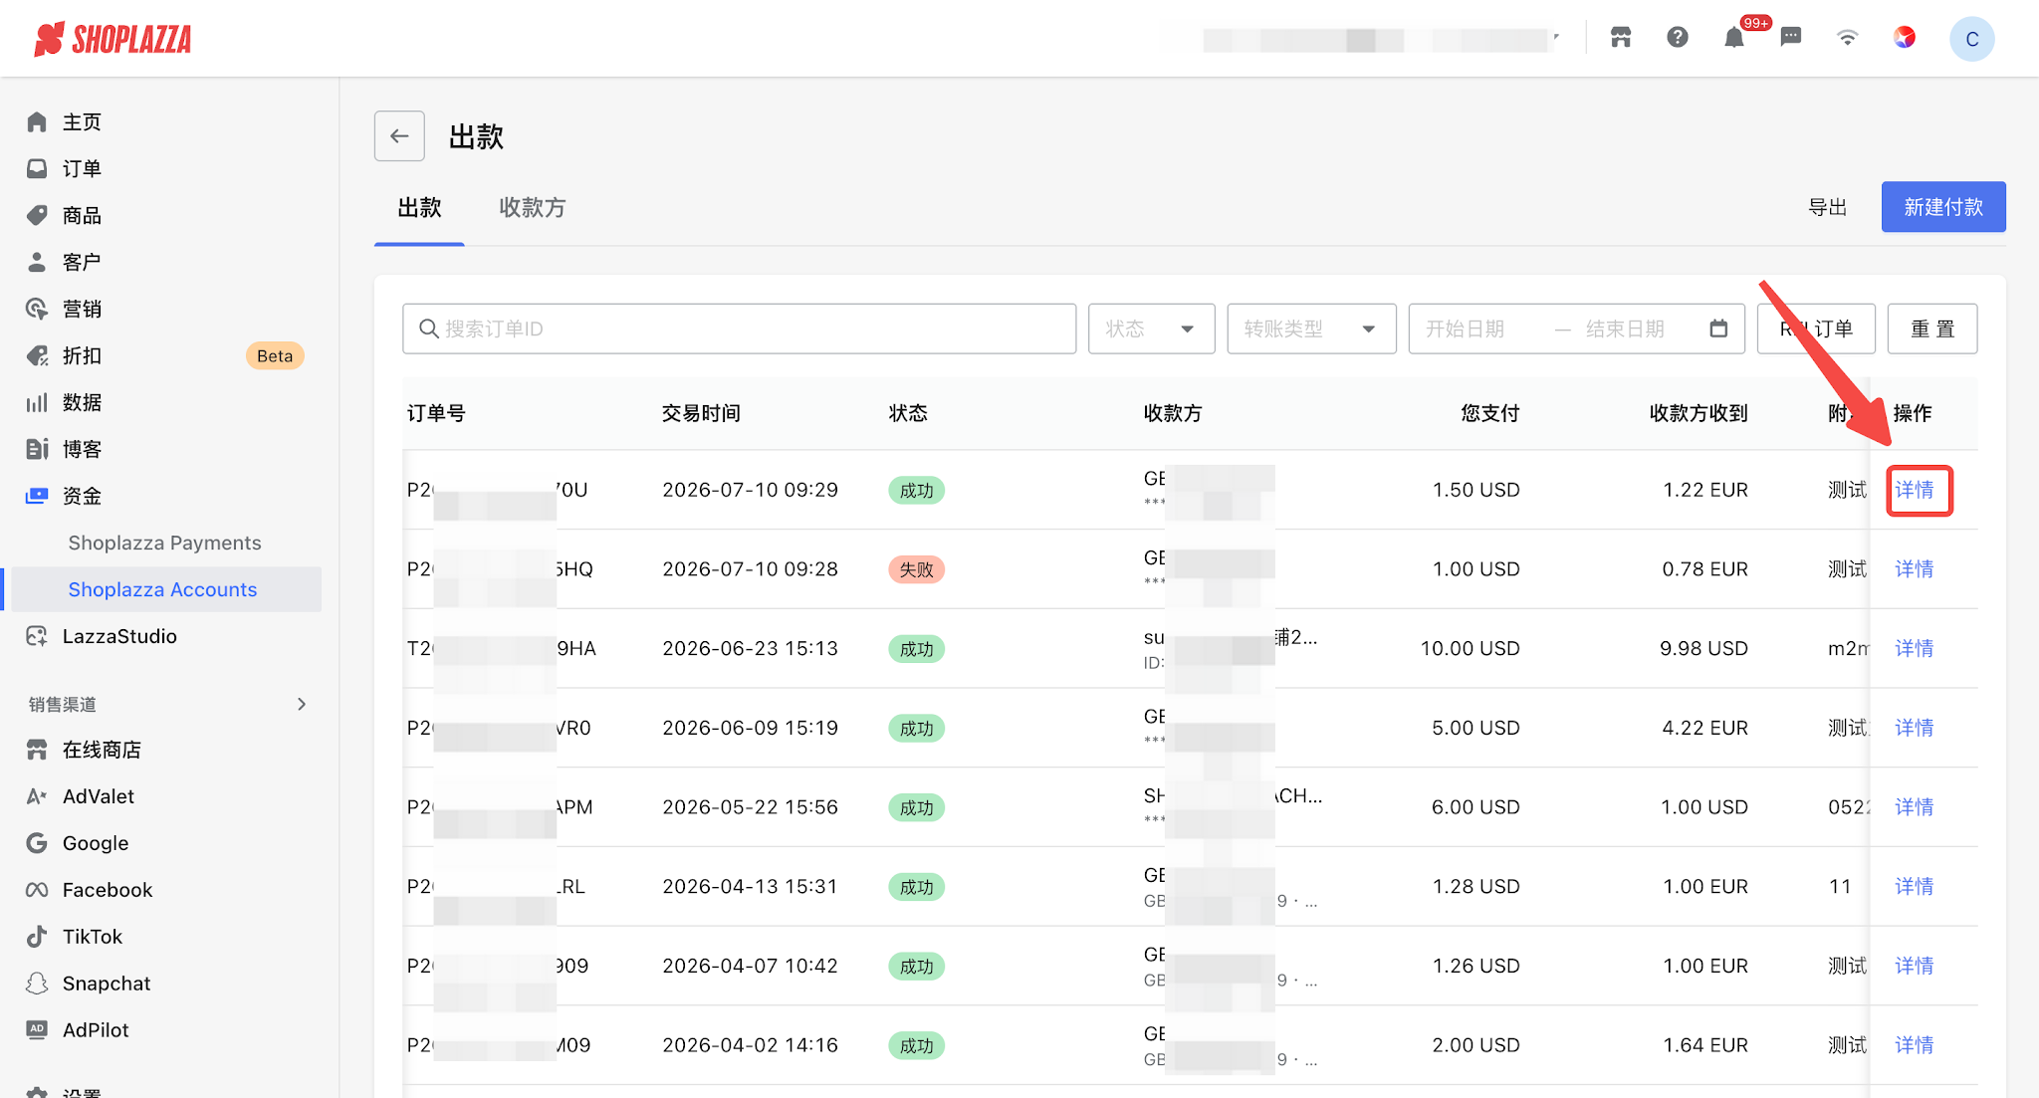Click the Shoplazza logo
Image resolution: width=2039 pixels, height=1098 pixels.
click(113, 39)
